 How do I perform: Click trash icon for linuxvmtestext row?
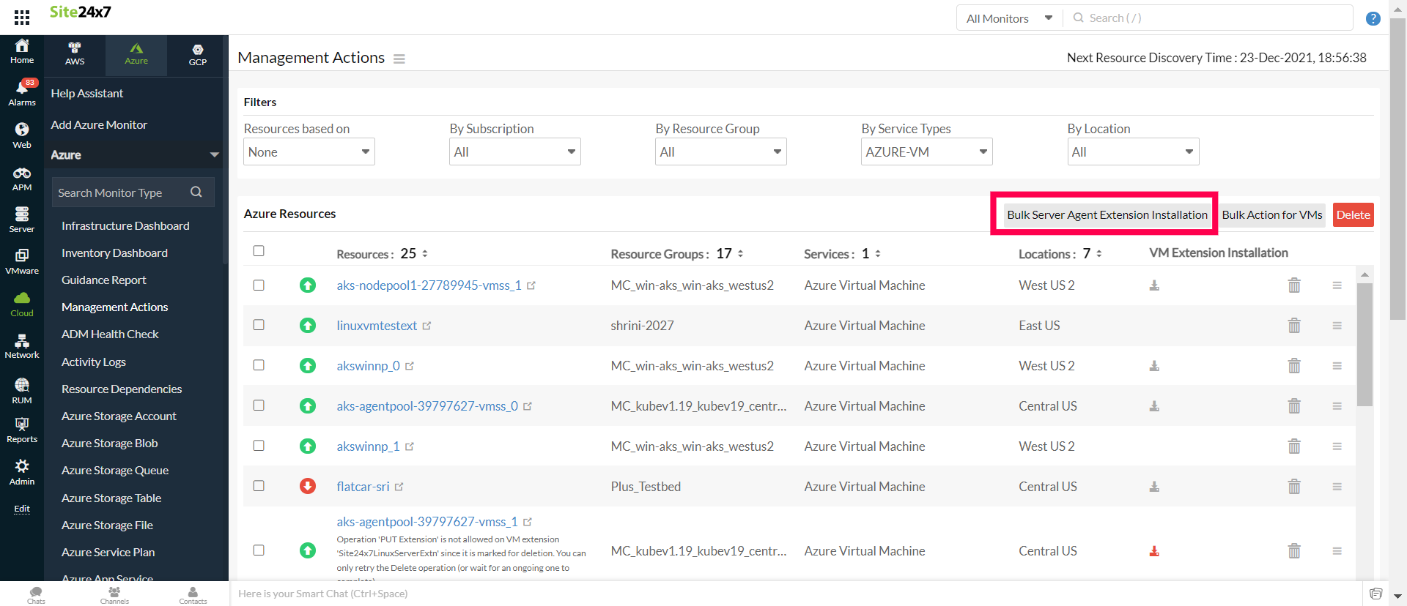(1294, 326)
